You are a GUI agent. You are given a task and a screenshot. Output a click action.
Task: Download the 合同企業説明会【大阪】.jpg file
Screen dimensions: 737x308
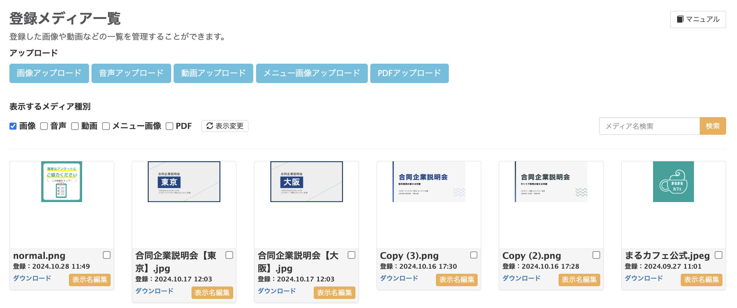(x=277, y=291)
